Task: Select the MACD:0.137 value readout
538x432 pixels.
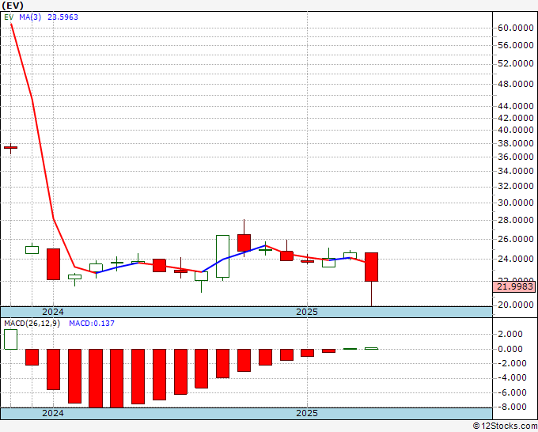Action: pos(92,324)
